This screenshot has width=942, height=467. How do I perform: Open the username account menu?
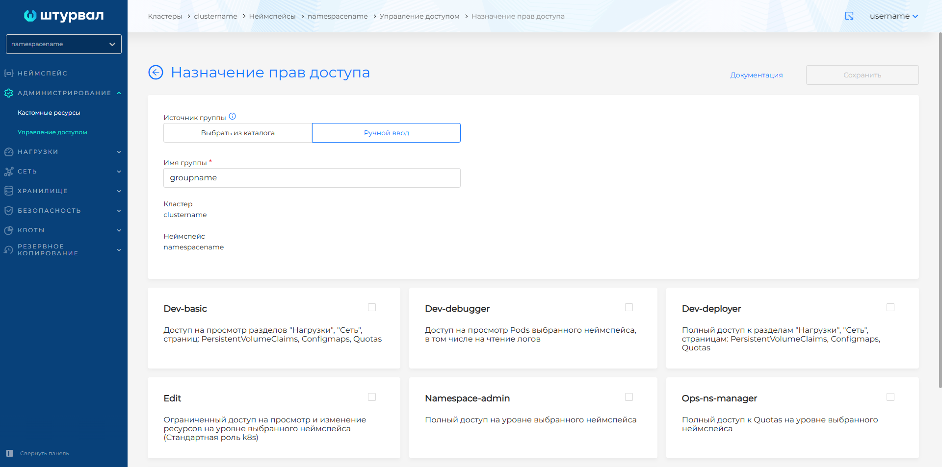(893, 16)
